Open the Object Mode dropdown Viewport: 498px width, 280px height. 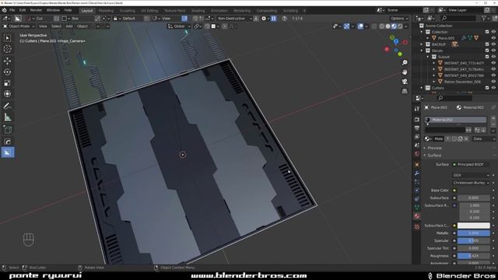(19, 26)
